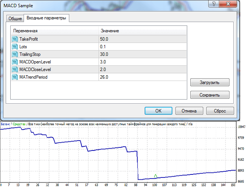Click the Загрузить button

point(210,82)
